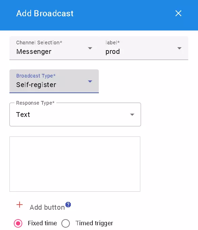
Task: Click inside the empty message text area
Action: tap(75, 164)
